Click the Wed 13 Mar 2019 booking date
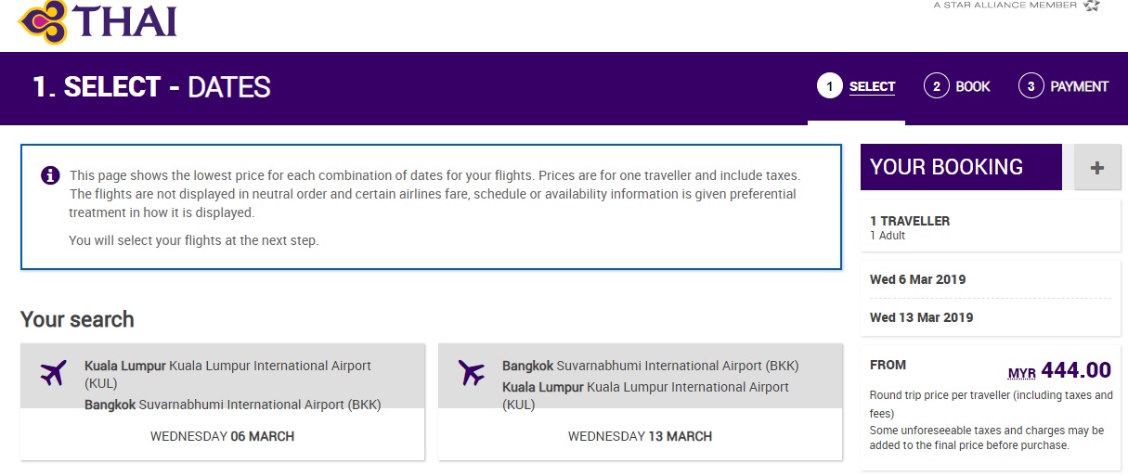 [x=921, y=317]
